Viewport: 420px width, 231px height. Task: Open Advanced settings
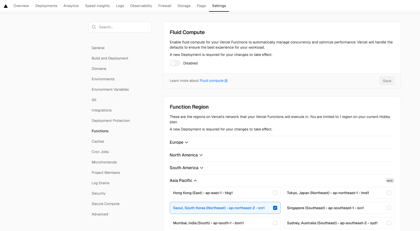click(x=100, y=214)
